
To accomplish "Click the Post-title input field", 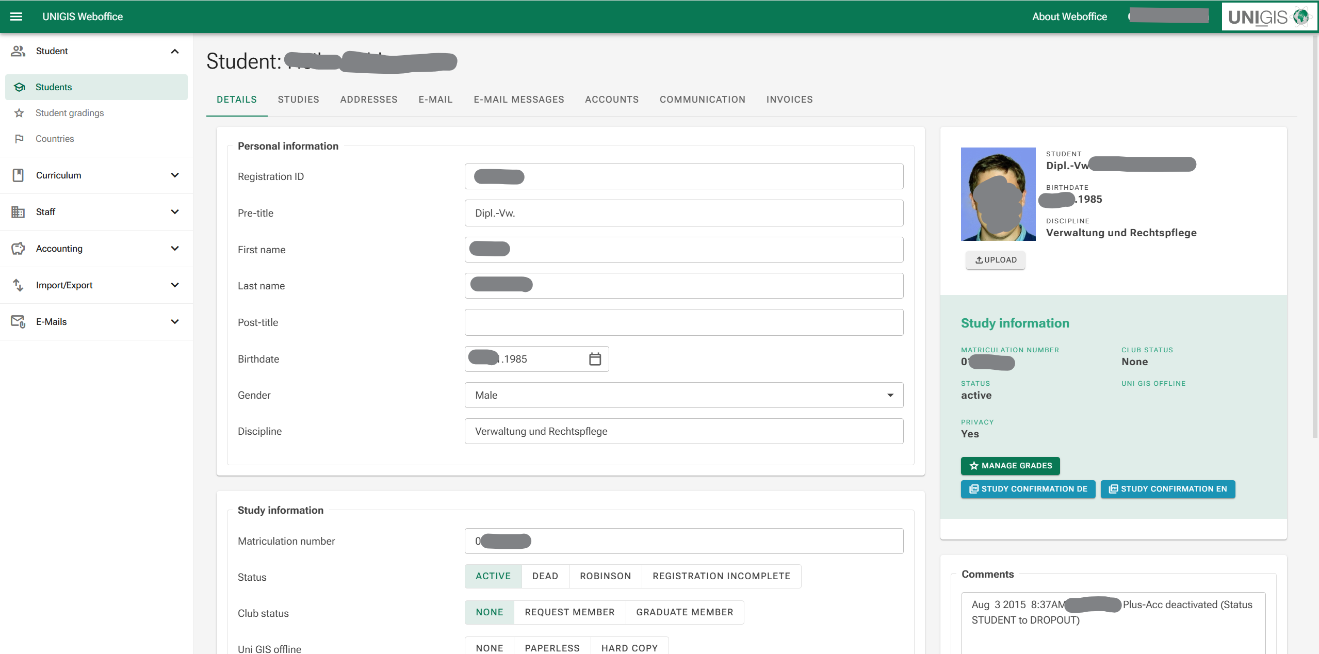I will (684, 322).
